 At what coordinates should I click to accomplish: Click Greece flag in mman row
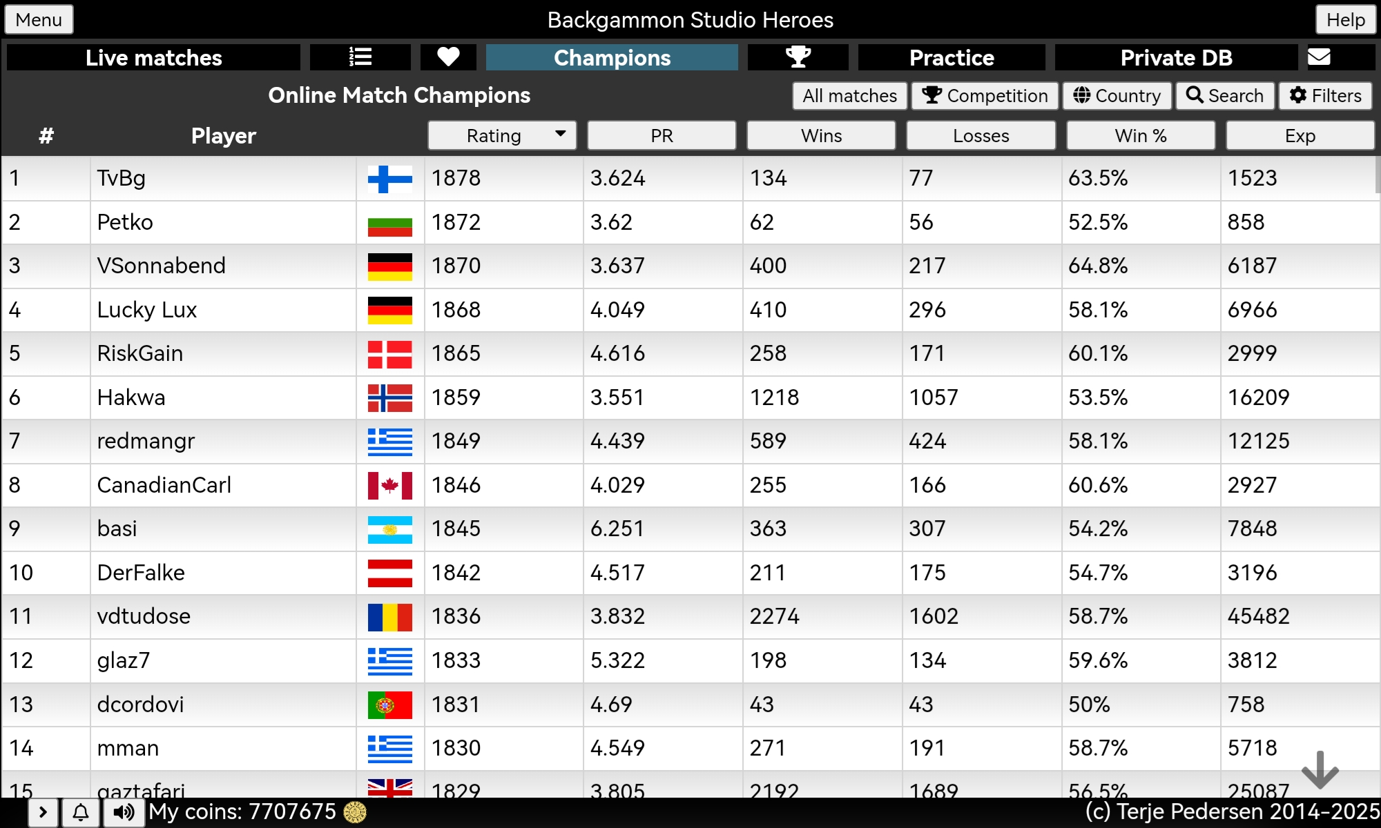pyautogui.click(x=390, y=749)
